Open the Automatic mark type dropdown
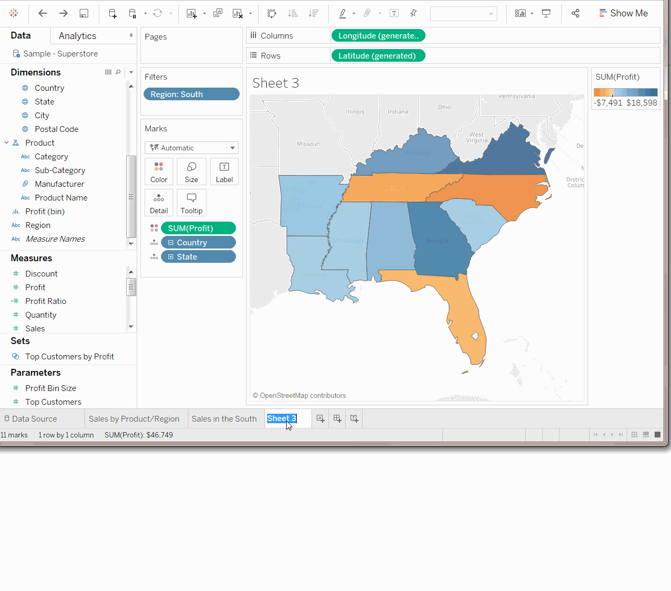671x591 pixels. coord(232,148)
